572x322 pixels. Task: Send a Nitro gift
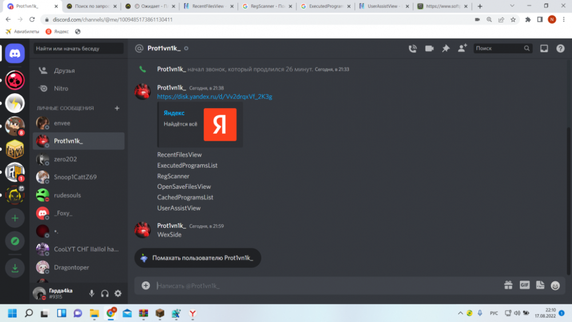point(508,285)
